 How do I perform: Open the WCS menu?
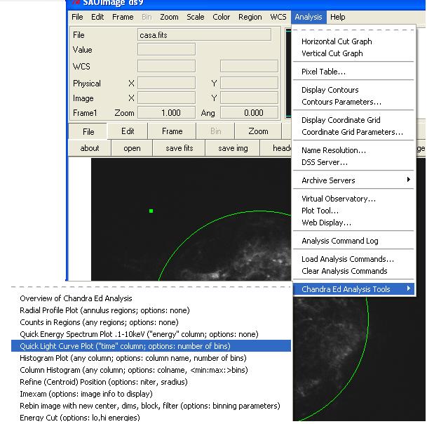(278, 17)
